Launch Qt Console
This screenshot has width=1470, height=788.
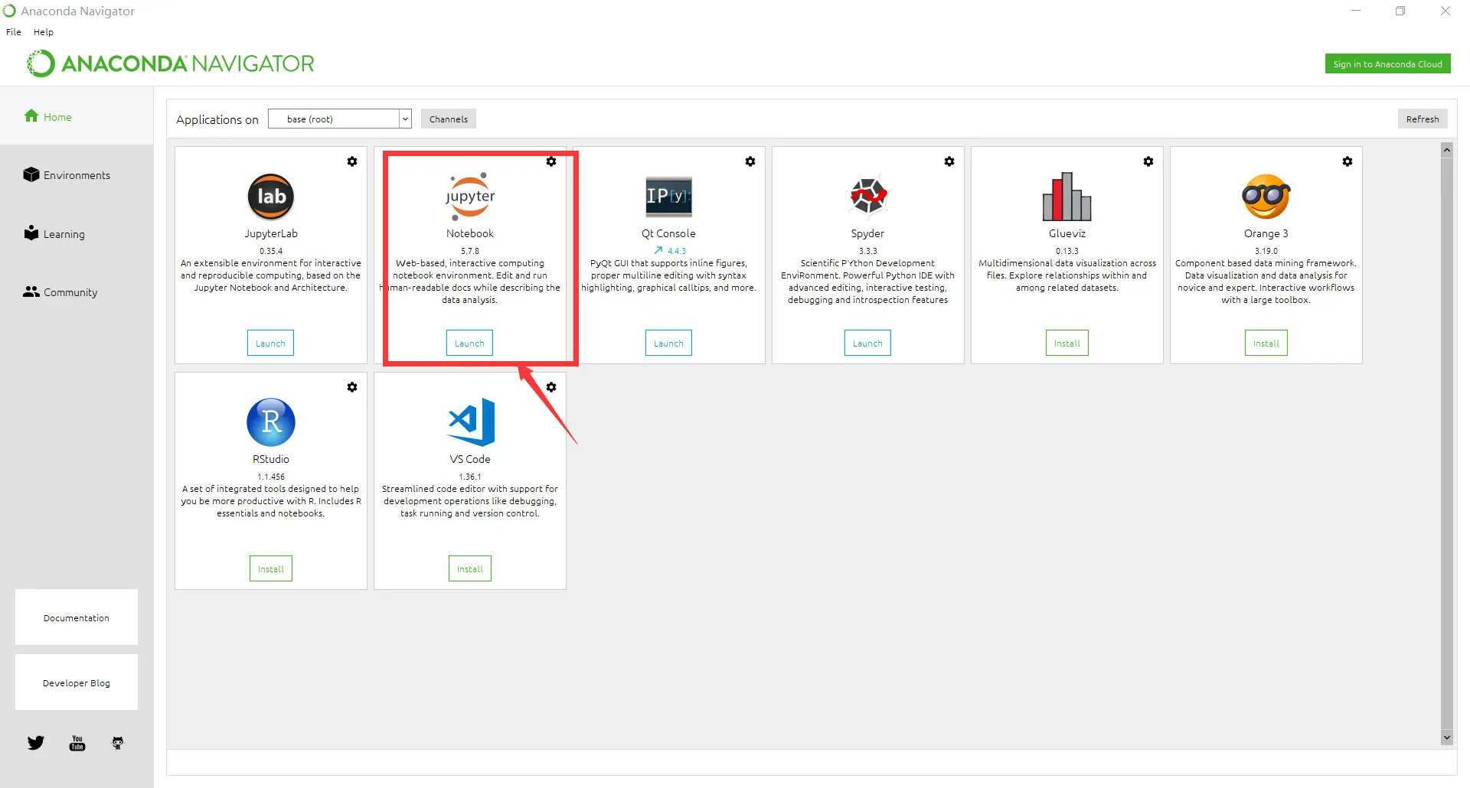tap(668, 343)
